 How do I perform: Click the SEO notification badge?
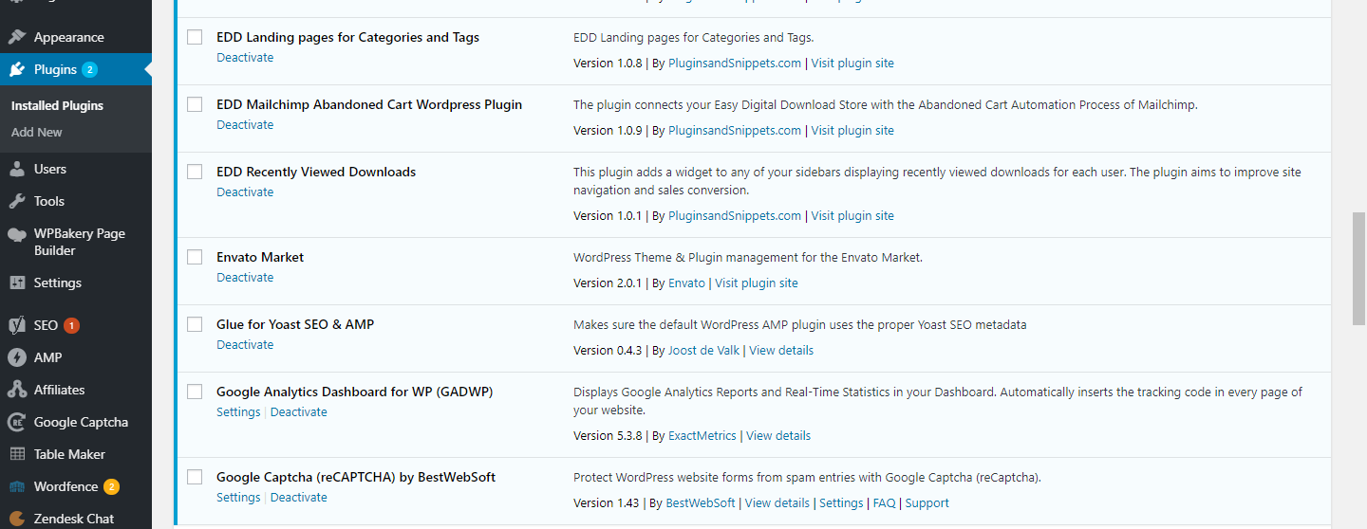71,325
